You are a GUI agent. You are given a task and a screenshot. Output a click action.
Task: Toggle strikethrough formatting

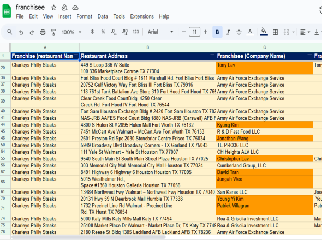[x=239, y=32]
